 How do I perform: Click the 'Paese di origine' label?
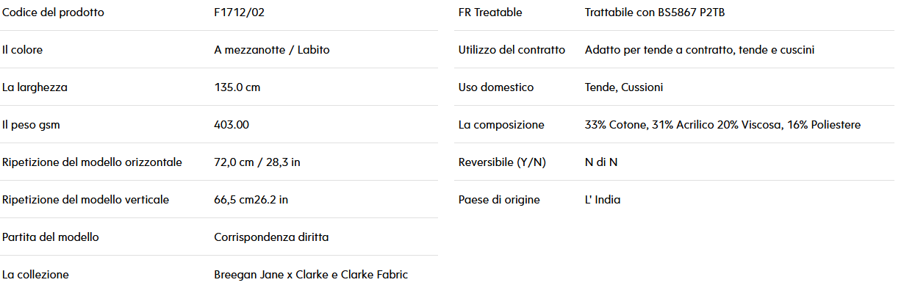pyautogui.click(x=499, y=200)
